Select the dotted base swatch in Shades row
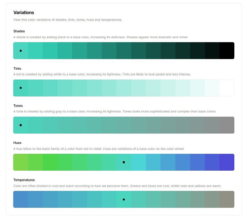 pos(21,51)
